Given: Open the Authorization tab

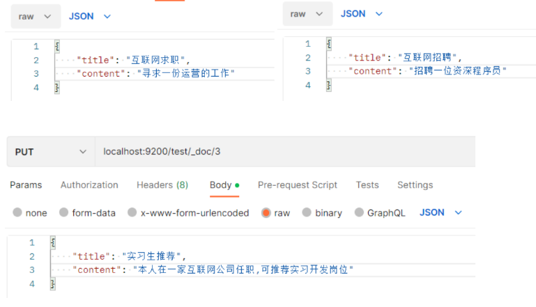Looking at the screenshot, I should pos(89,185).
